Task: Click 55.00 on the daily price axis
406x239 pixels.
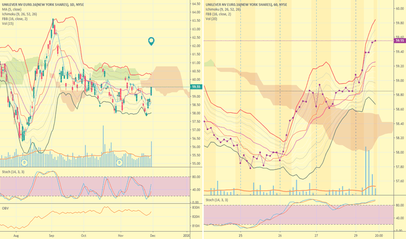Action: click(196, 163)
